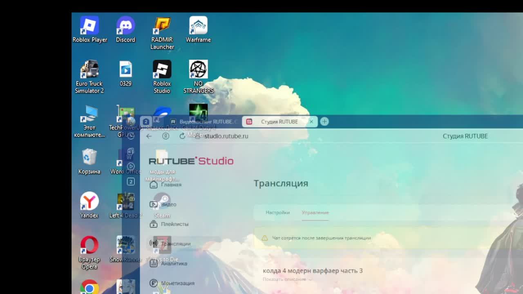Open the Этот компьютер desktop icon
This screenshot has height=294, width=523.
click(89, 121)
